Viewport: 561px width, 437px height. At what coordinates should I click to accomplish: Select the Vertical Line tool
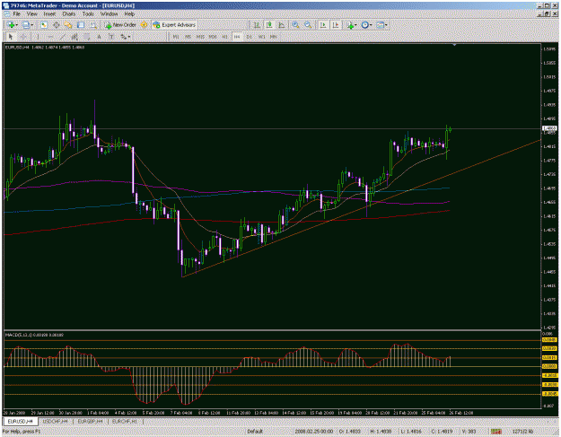pyautogui.click(x=37, y=37)
